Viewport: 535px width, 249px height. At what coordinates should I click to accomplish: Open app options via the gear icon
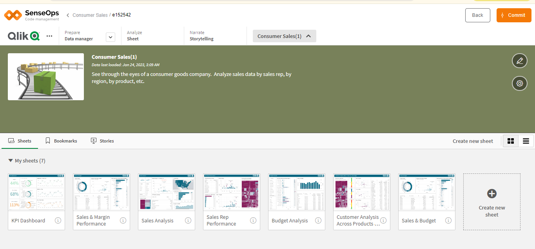[x=519, y=83]
